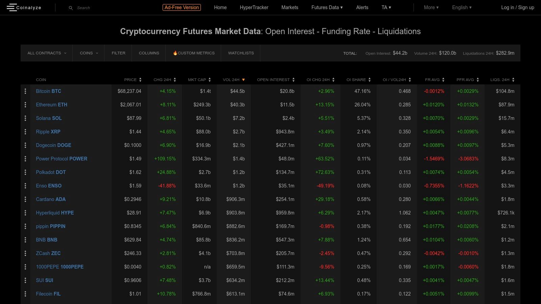
Task: Click the Ad-Free Version button
Action: point(182,7)
